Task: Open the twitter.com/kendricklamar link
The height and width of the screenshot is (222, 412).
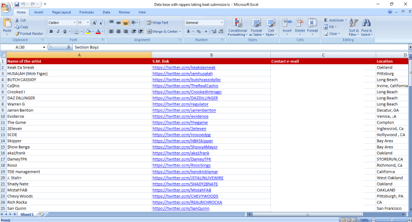Action: click(x=185, y=172)
